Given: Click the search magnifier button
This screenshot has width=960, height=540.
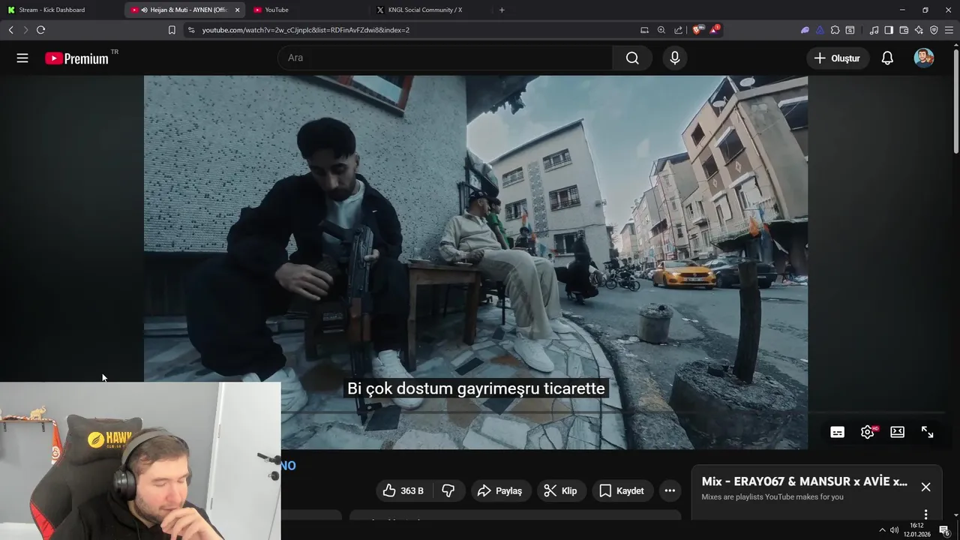Looking at the screenshot, I should point(632,58).
